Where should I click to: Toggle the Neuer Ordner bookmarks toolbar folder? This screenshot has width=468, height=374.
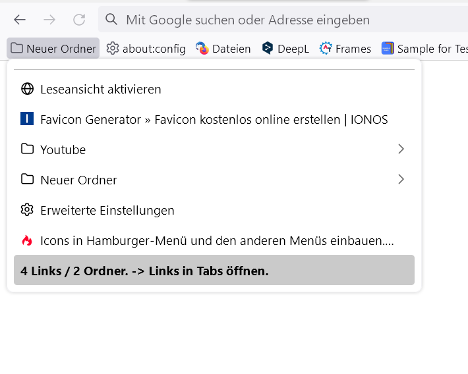point(53,49)
